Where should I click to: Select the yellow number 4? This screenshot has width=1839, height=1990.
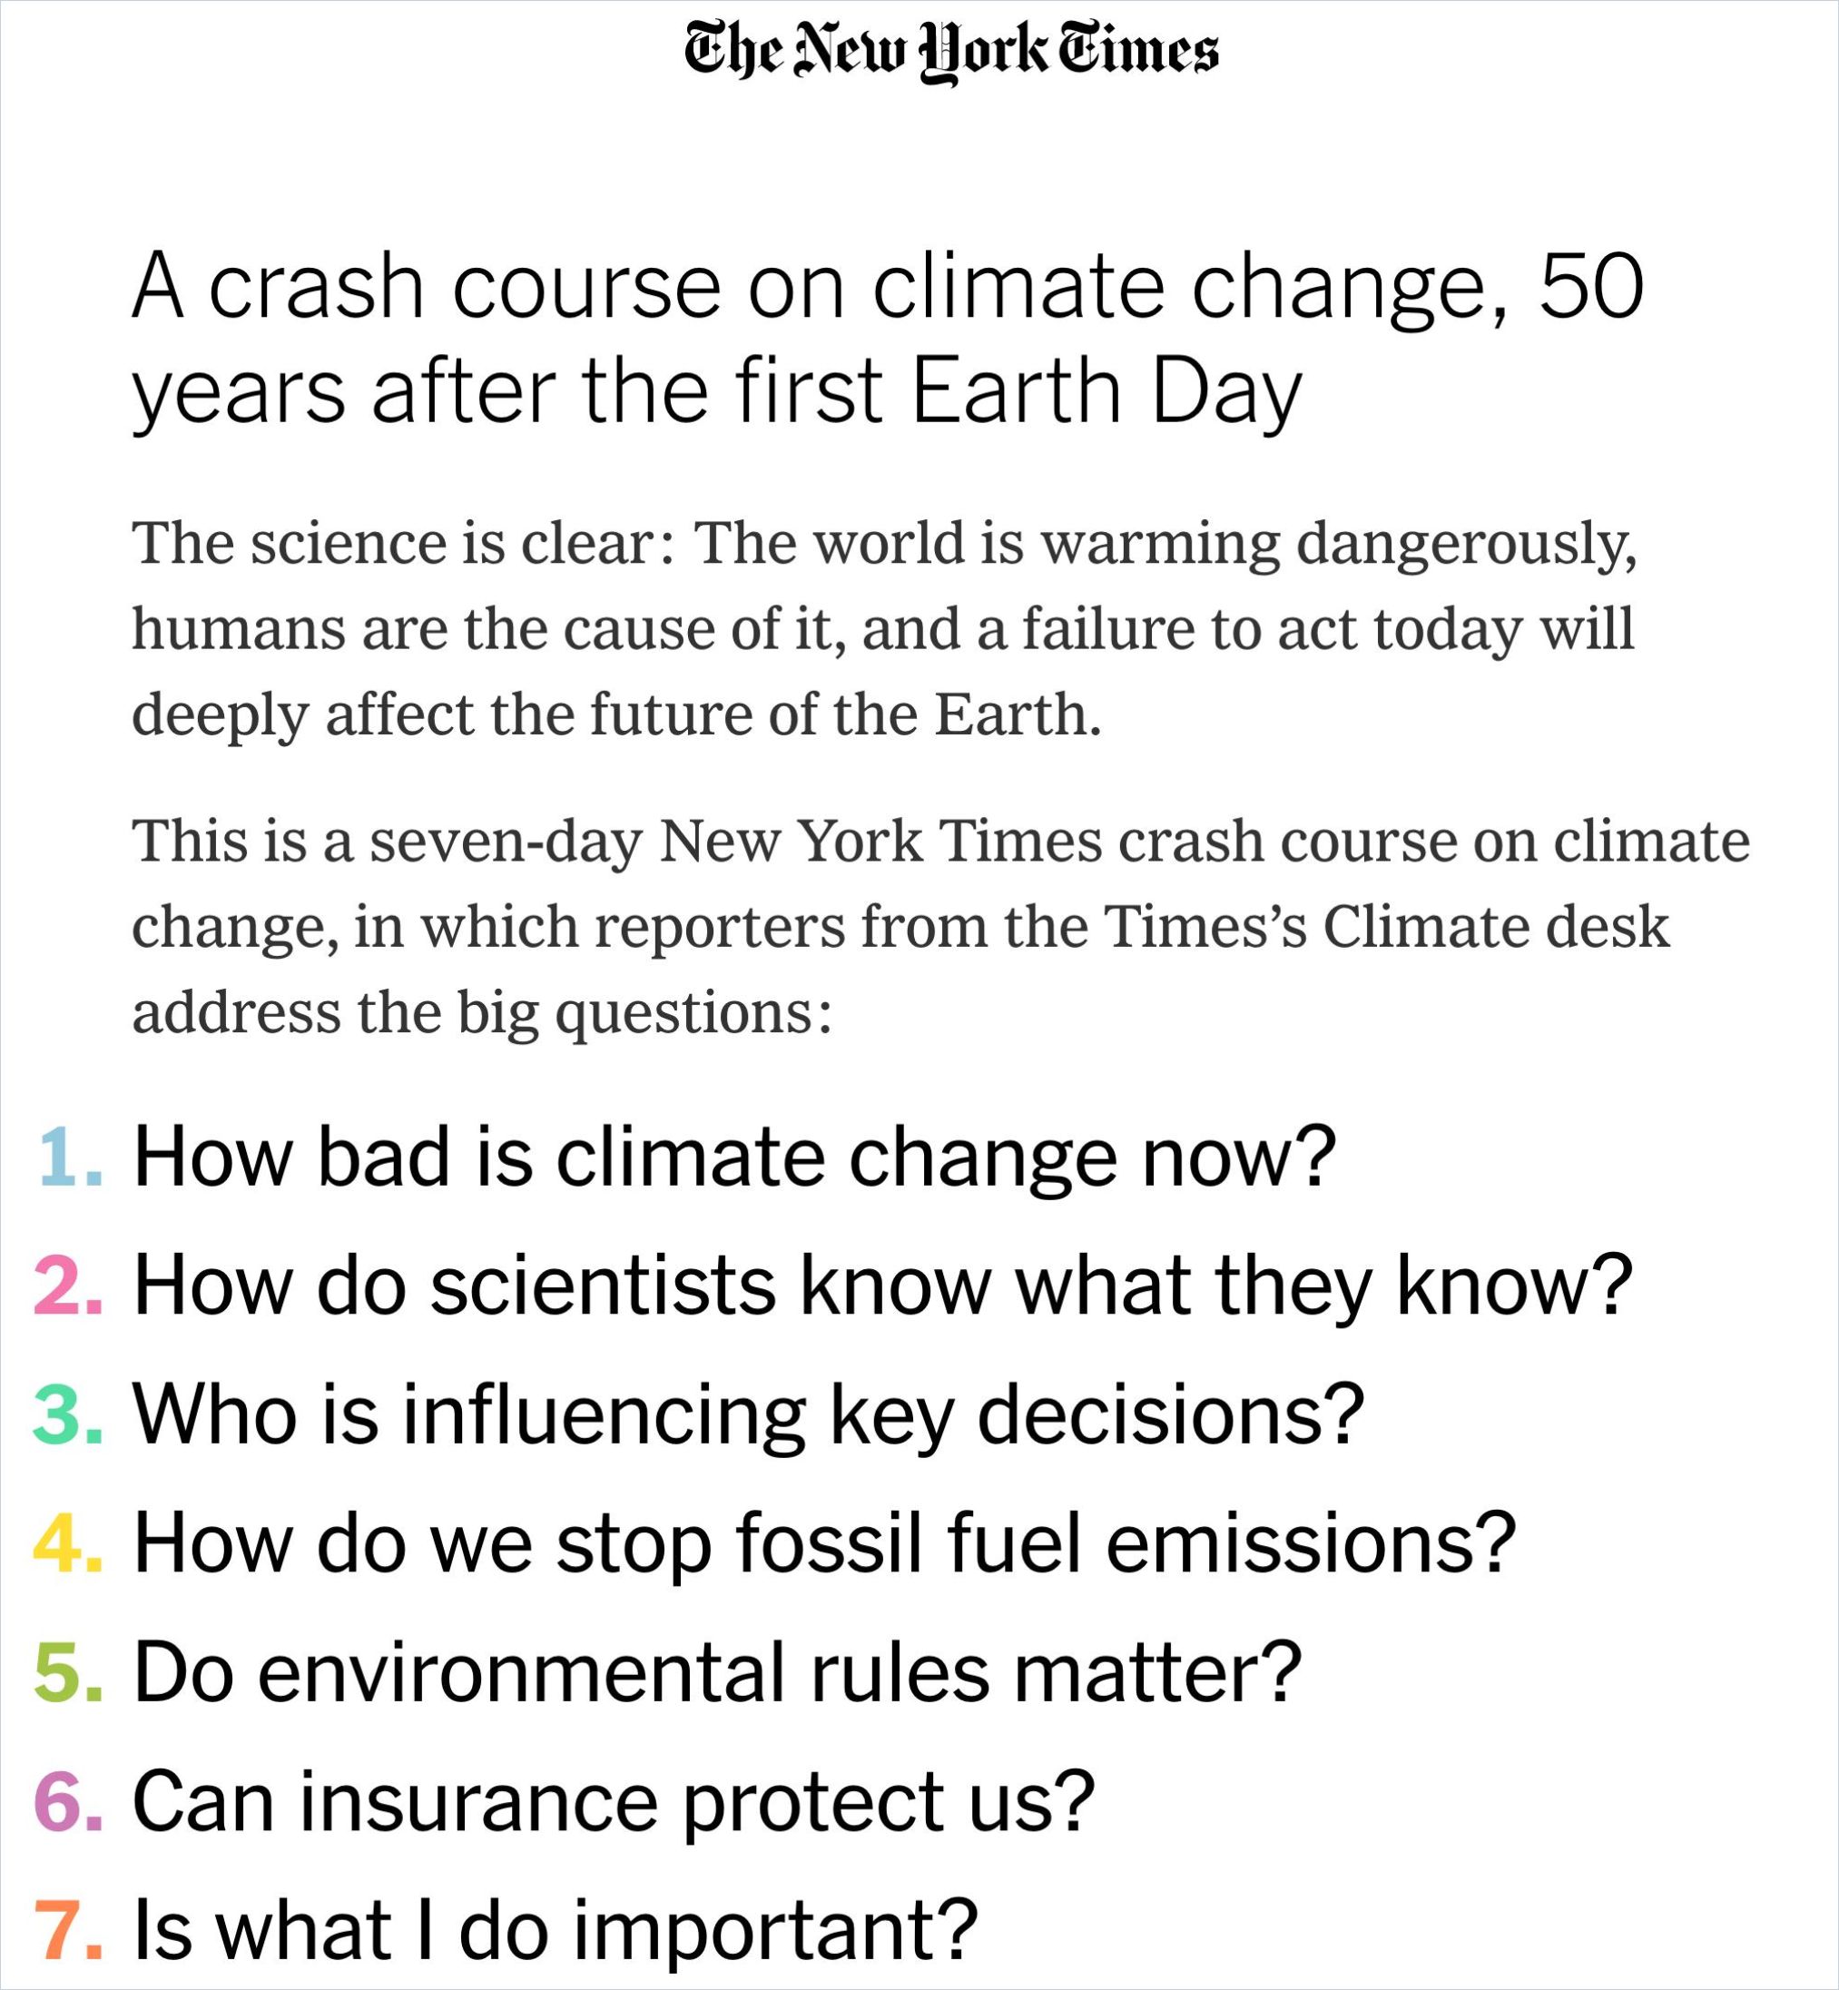[x=68, y=1542]
